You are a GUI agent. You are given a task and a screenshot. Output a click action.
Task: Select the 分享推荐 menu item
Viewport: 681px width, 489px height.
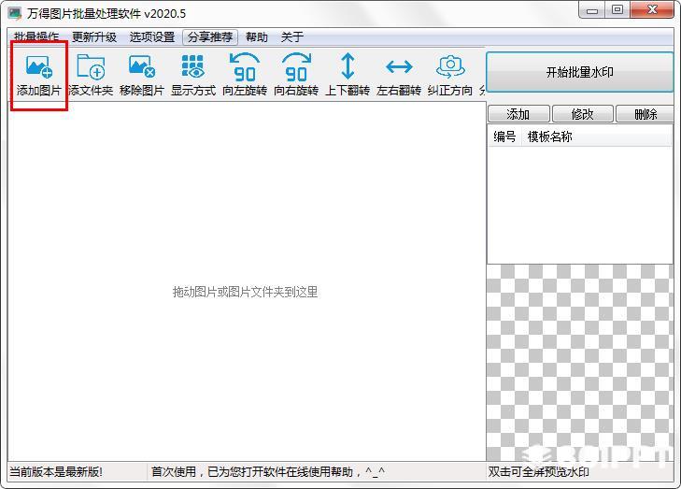coord(210,37)
